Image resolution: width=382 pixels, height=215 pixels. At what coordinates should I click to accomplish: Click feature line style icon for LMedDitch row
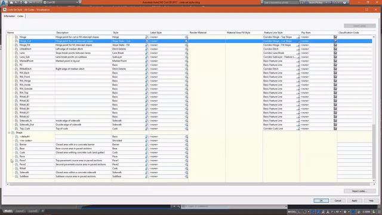[298, 49]
